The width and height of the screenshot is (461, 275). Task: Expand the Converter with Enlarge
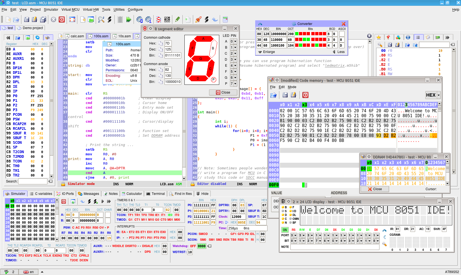pyautogui.click(x=266, y=52)
